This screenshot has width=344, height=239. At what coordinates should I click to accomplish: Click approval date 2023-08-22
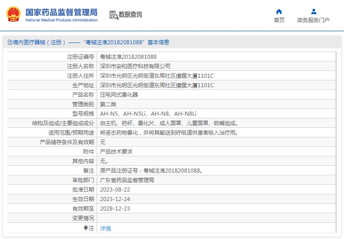(x=115, y=190)
